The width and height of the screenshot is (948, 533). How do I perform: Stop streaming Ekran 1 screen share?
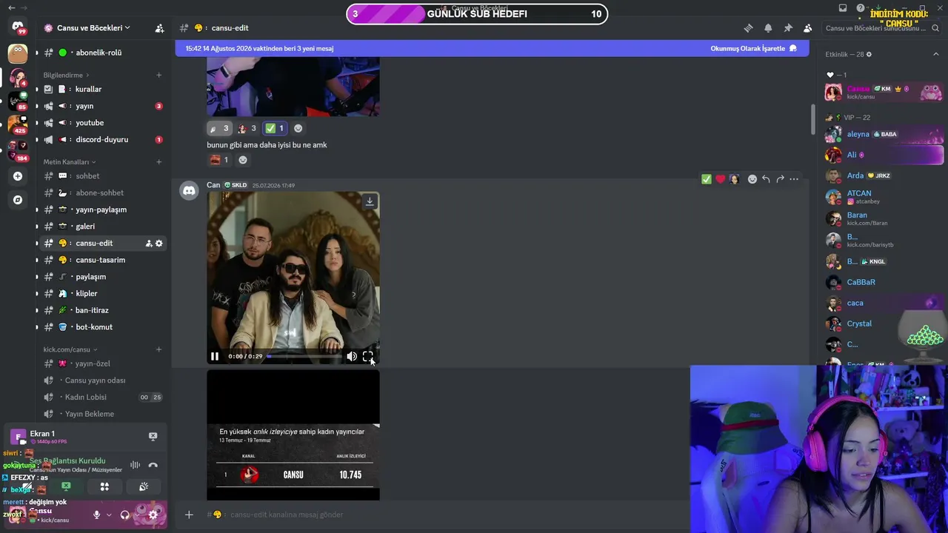153,437
